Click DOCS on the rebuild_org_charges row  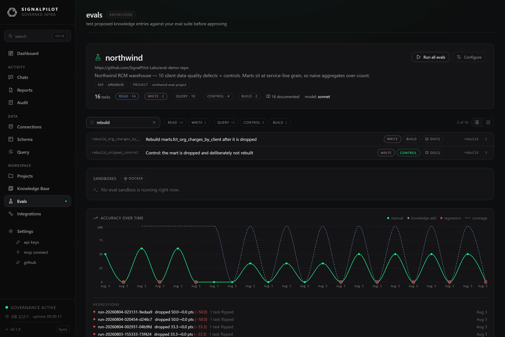tap(433, 139)
